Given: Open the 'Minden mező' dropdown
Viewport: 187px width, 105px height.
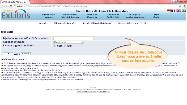Looking at the screenshot, I should tap(68, 42).
